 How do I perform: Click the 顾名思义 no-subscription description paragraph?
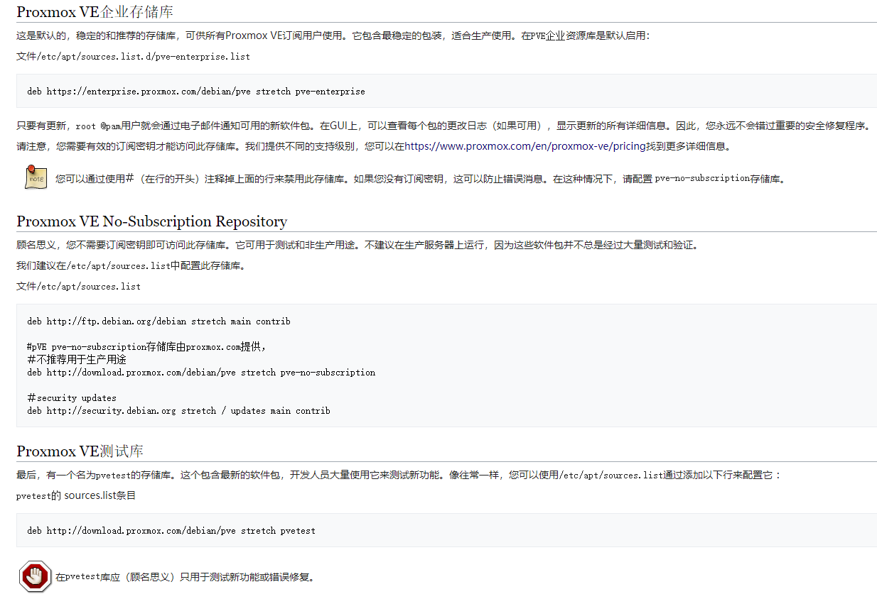357,246
